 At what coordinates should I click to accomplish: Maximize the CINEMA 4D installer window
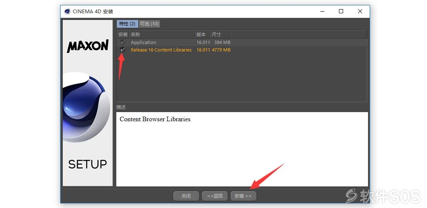click(341, 12)
